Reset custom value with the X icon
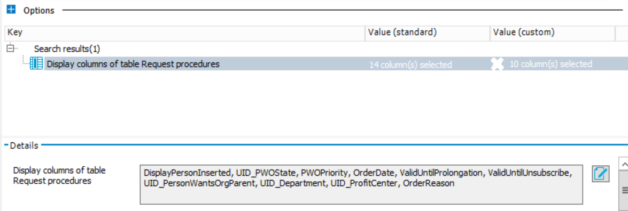The width and height of the screenshot is (628, 211). (x=498, y=64)
